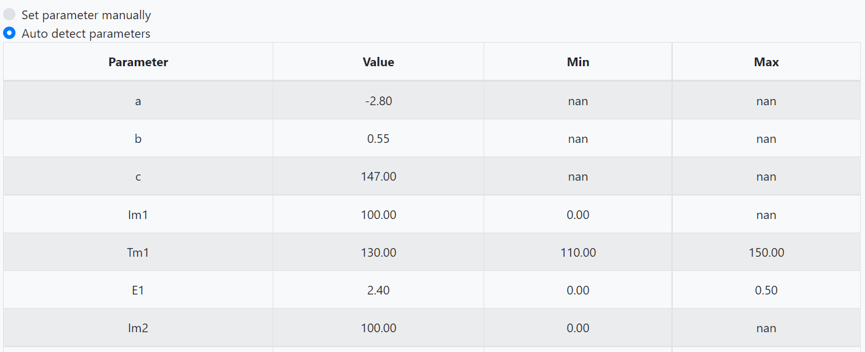The image size is (865, 352).
Task: Click the Im1 value cell 100.00
Action: click(378, 215)
